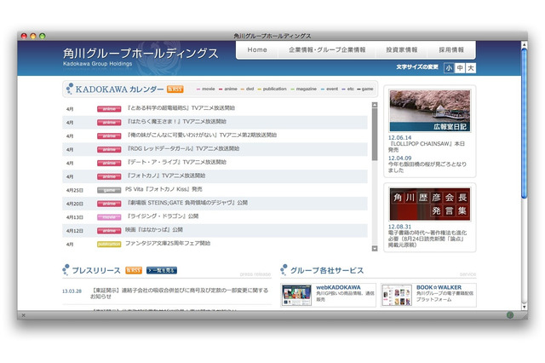Image resolution: width=545 pixels, height=363 pixels.
Task: Open the Home navigation tab
Action: point(257,49)
